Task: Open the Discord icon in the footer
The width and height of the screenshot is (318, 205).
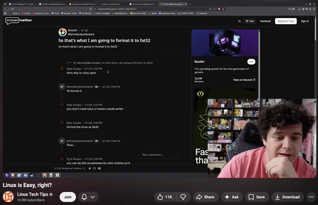Action: click(99, 168)
